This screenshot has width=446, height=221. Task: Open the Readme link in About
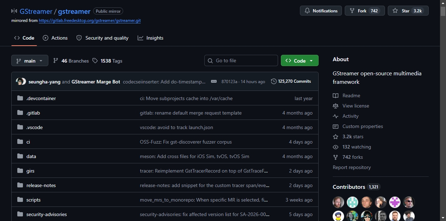point(346,95)
